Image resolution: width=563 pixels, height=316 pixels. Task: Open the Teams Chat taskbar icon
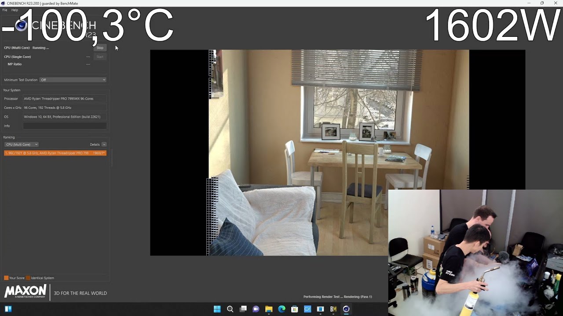coord(256,309)
